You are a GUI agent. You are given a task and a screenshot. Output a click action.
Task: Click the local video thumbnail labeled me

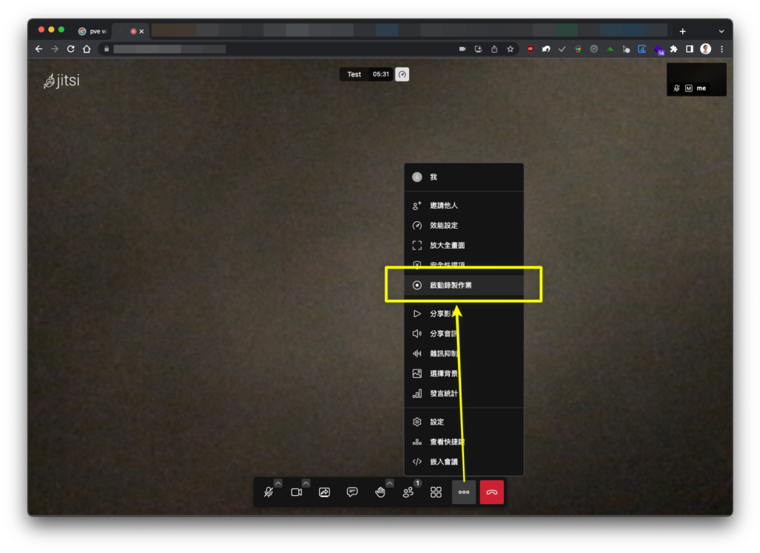pyautogui.click(x=696, y=79)
